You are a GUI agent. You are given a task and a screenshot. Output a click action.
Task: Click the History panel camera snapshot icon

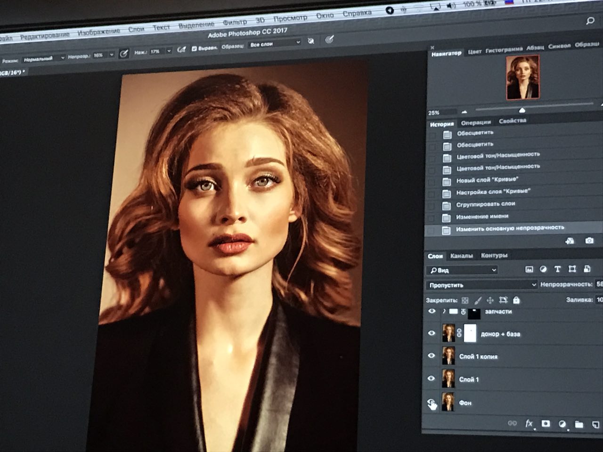[x=589, y=241]
